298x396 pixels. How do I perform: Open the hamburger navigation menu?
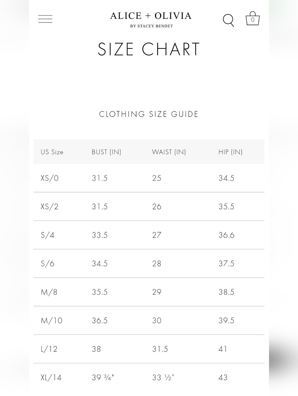click(x=45, y=19)
